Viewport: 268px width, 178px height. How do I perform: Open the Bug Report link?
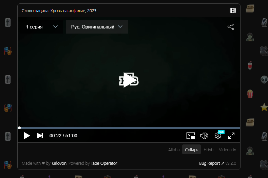211,163
